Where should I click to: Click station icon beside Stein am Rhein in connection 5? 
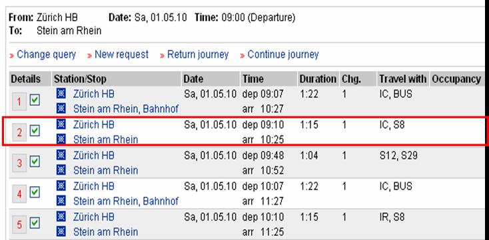click(x=61, y=231)
